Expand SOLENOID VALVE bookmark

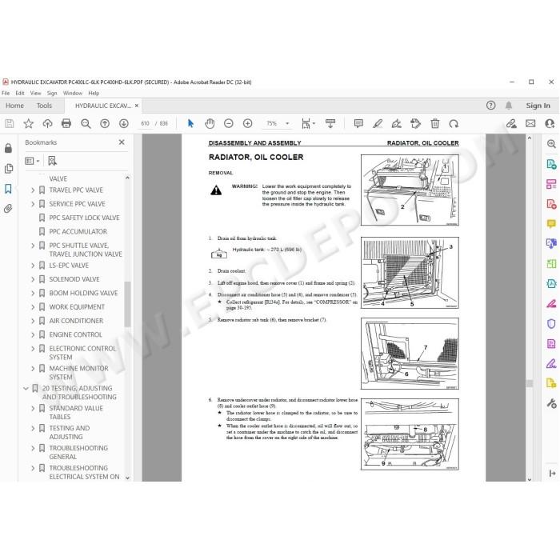point(33,279)
